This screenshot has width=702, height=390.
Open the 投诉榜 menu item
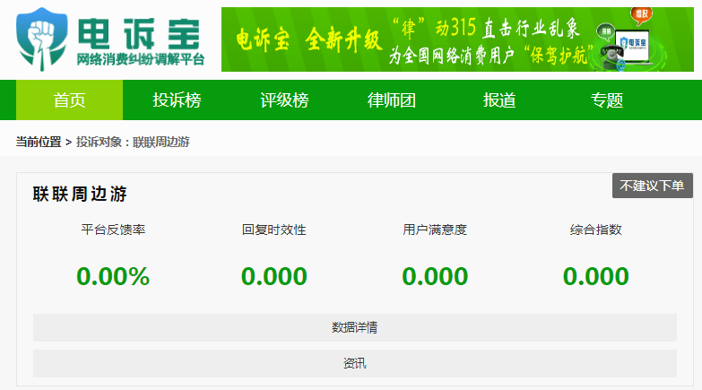point(177,100)
